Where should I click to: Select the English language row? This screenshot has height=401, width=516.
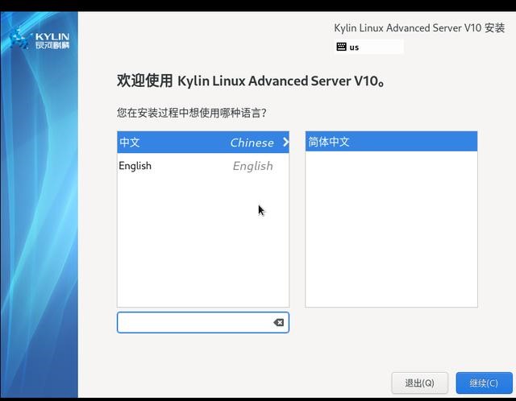pos(203,166)
